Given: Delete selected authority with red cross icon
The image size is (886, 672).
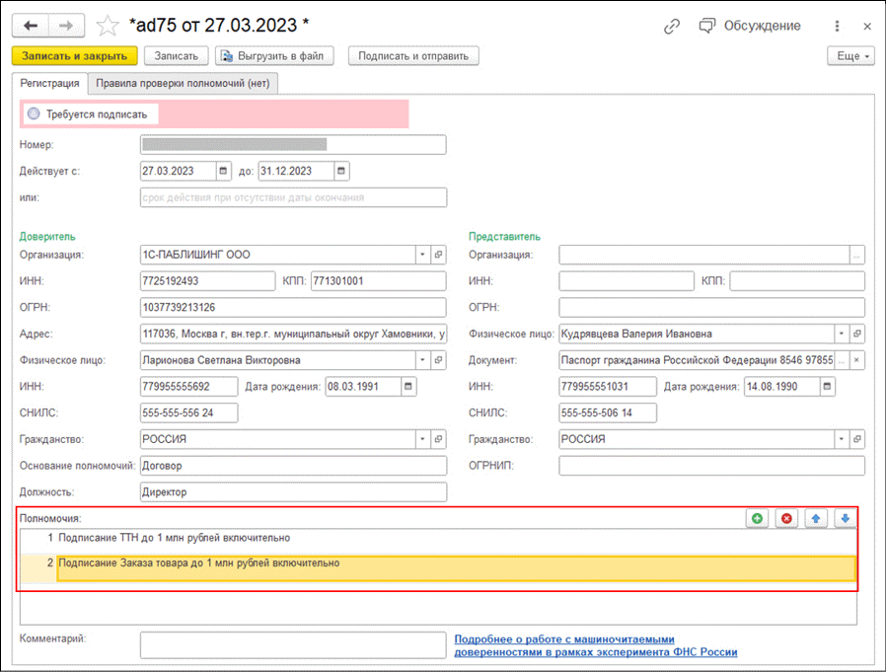Looking at the screenshot, I should point(786,518).
